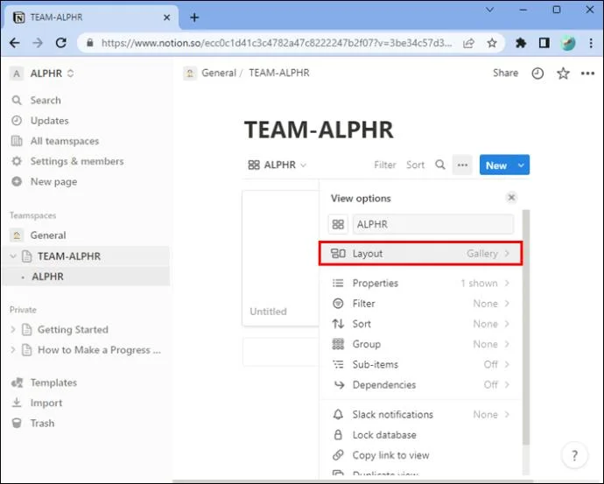Open Layout Gallery menu item
This screenshot has width=604, height=484.
(x=420, y=253)
